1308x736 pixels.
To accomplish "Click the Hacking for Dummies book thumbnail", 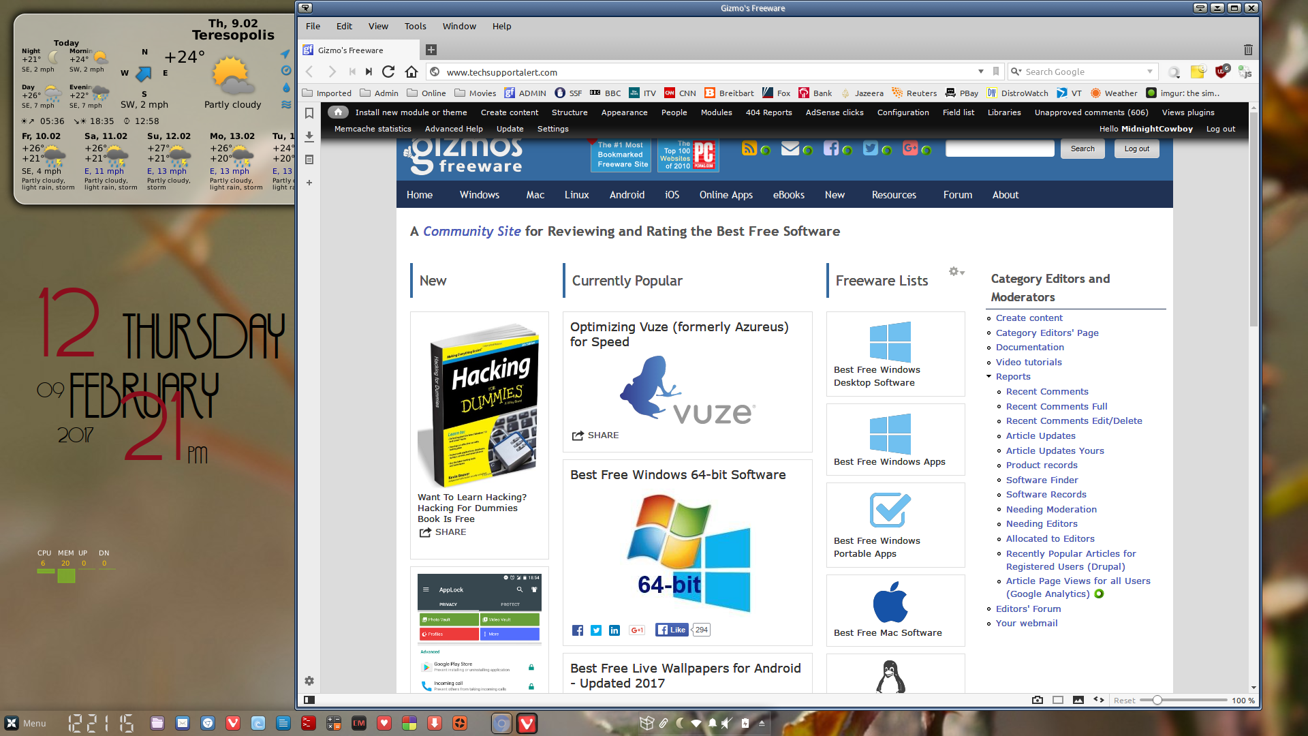I will pos(480,405).
